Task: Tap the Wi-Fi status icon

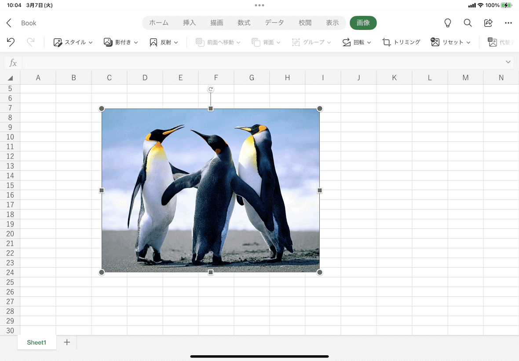Action: [x=480, y=5]
